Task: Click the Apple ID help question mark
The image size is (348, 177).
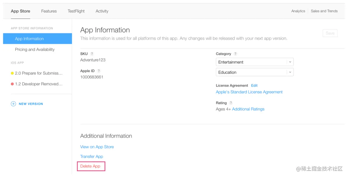Action: coord(99,71)
